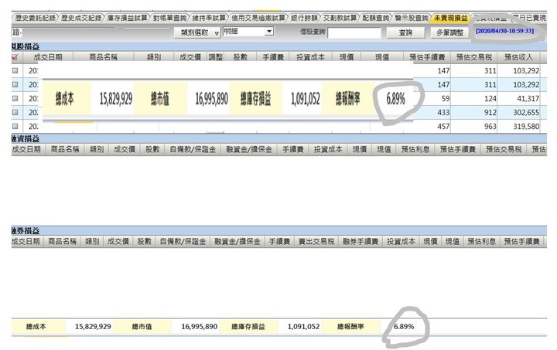The height and width of the screenshot is (350, 557).
Task: Click 成交價 header in the 現股損益 table
Action: coord(190,57)
